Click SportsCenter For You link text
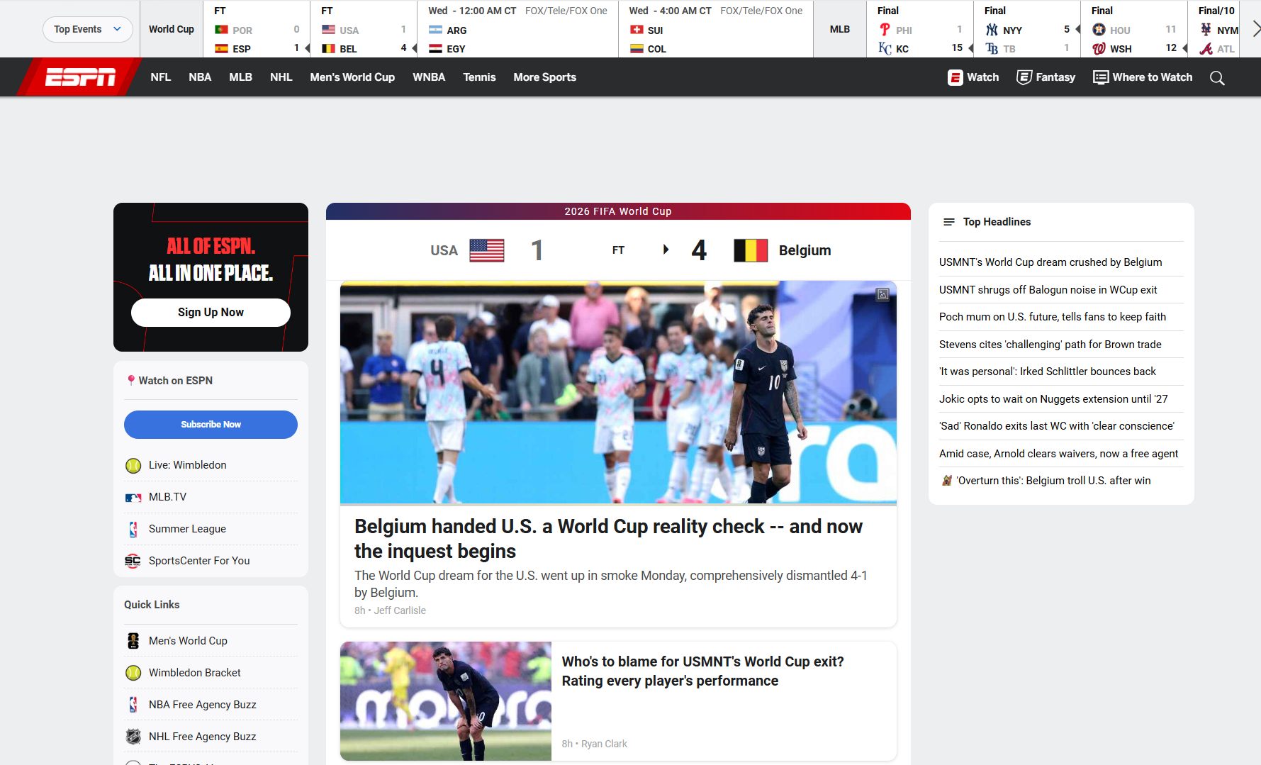This screenshot has height=765, width=1261. coord(199,561)
